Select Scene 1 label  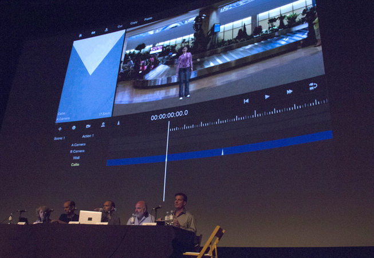click(x=60, y=138)
